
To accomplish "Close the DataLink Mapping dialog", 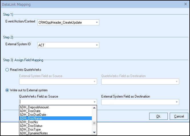I will (x=185, y=4).
